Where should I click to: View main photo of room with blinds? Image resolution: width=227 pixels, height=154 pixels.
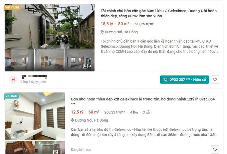[35, 116]
